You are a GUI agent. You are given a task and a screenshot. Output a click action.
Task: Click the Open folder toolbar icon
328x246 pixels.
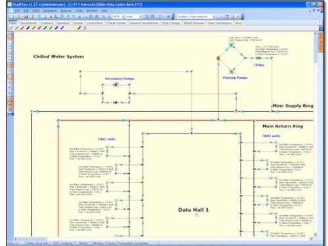(18, 16)
